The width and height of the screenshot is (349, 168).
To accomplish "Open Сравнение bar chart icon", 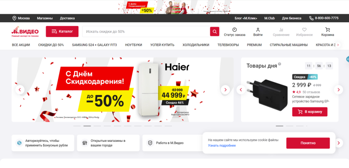I will pos(281,30).
